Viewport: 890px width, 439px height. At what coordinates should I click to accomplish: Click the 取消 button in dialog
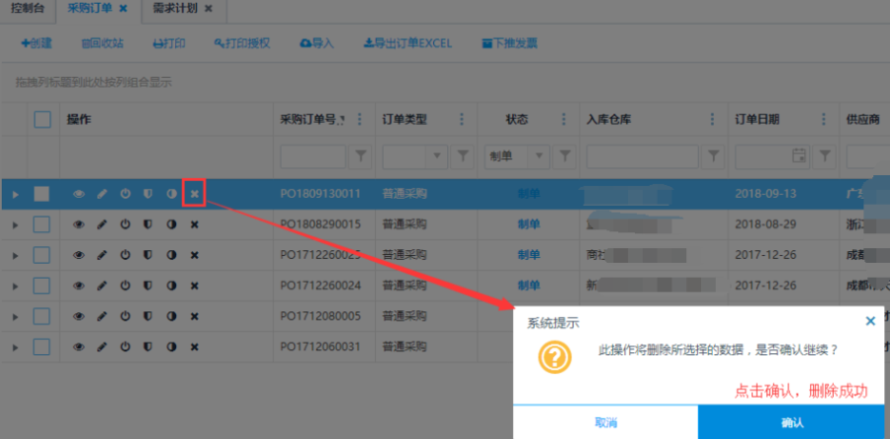click(605, 422)
